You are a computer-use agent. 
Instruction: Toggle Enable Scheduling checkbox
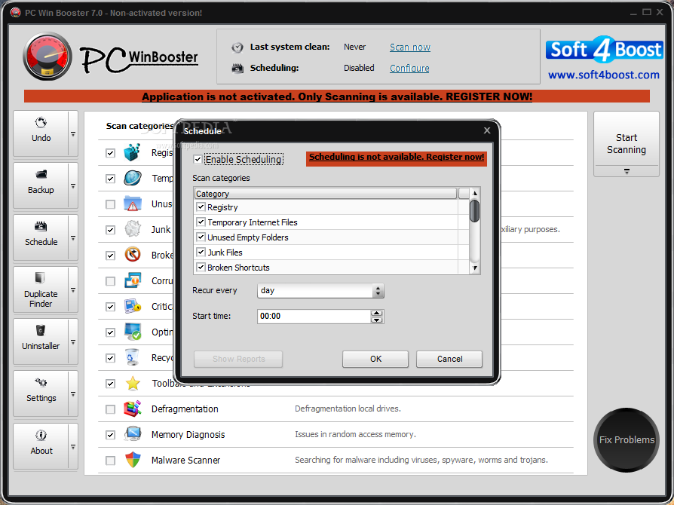pos(198,160)
